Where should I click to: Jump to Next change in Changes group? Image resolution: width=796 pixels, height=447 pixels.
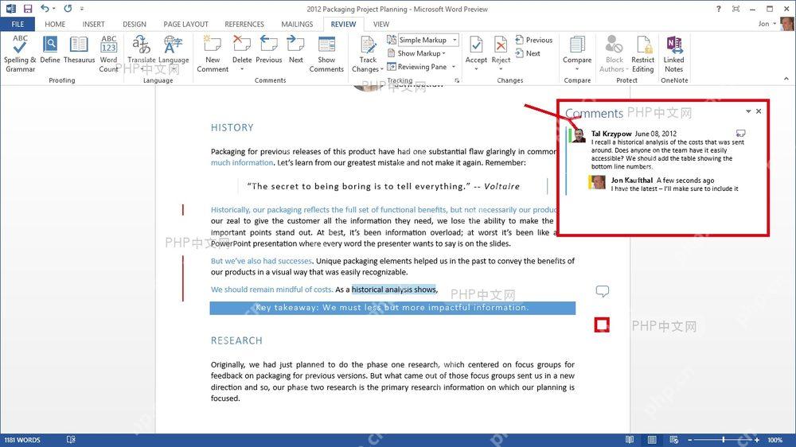point(528,53)
